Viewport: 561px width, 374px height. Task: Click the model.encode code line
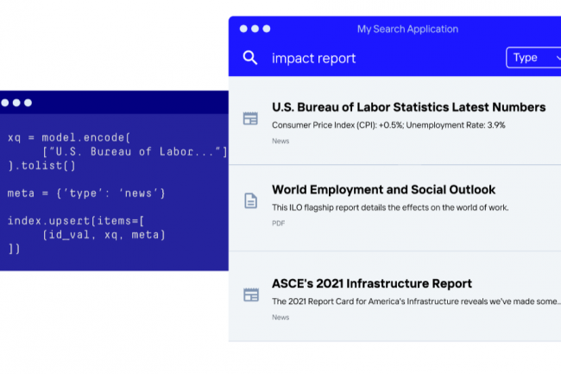pos(69,137)
